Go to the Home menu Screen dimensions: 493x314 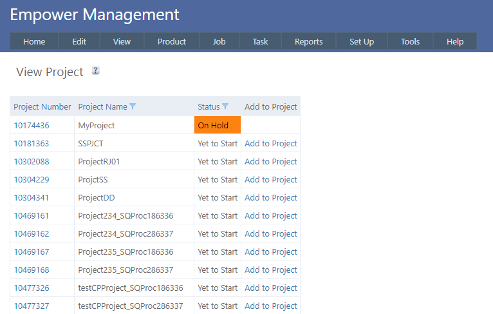coord(34,41)
